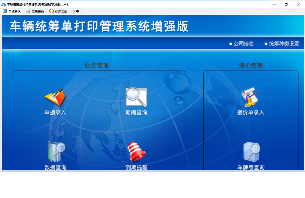Image resolution: width=305 pixels, height=198 pixels.
Task: Minimize the application window
Action: point(274,4)
